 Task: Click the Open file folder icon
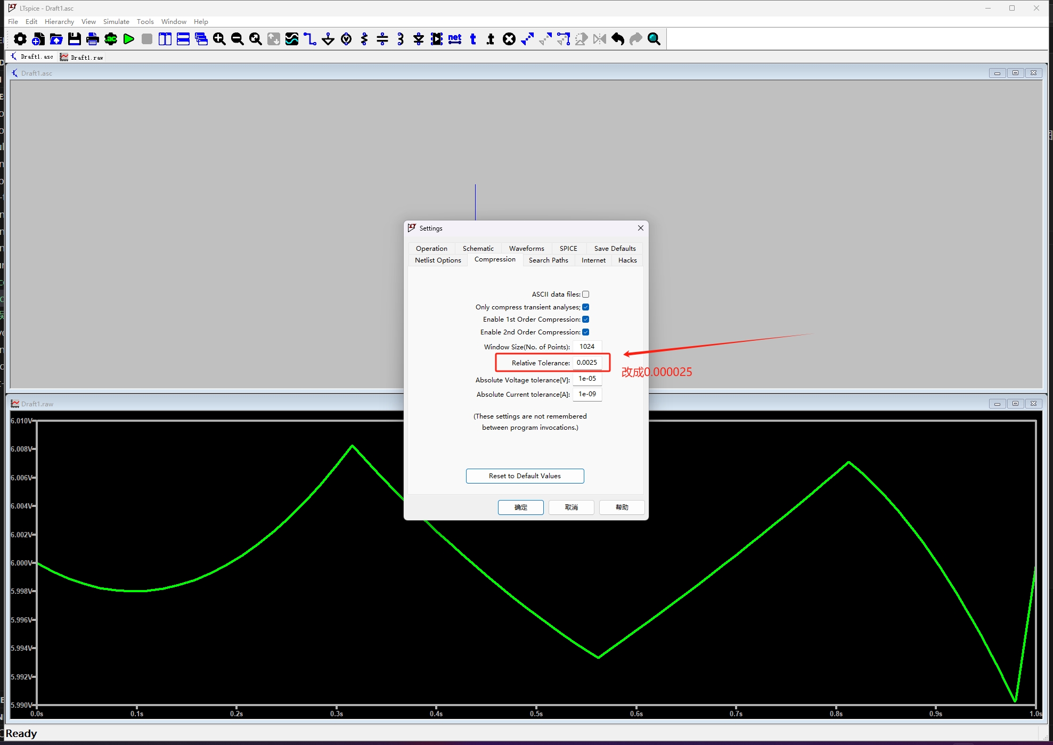pos(56,39)
